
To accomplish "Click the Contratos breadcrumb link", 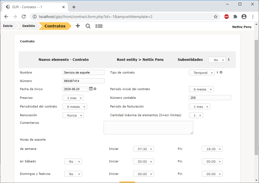I will 55,26.
